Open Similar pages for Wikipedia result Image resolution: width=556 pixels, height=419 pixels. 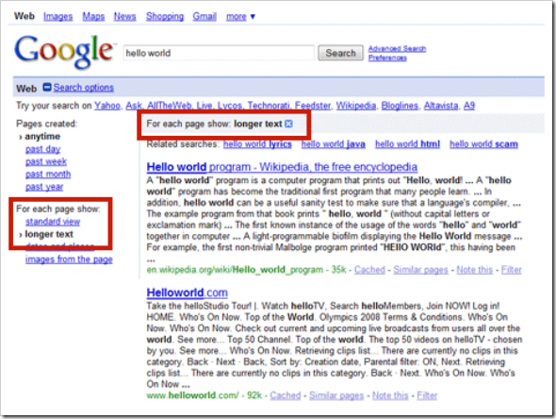pos(420,270)
